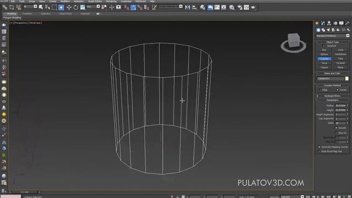The width and height of the screenshot is (352, 198).
Task: Toggle the Percent Snap button
Action: 140,7
